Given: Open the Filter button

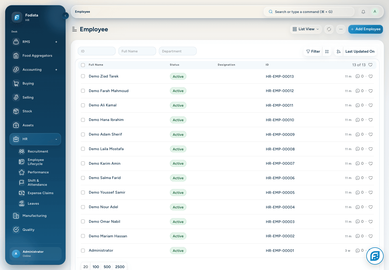Looking at the screenshot, I should (313, 52).
